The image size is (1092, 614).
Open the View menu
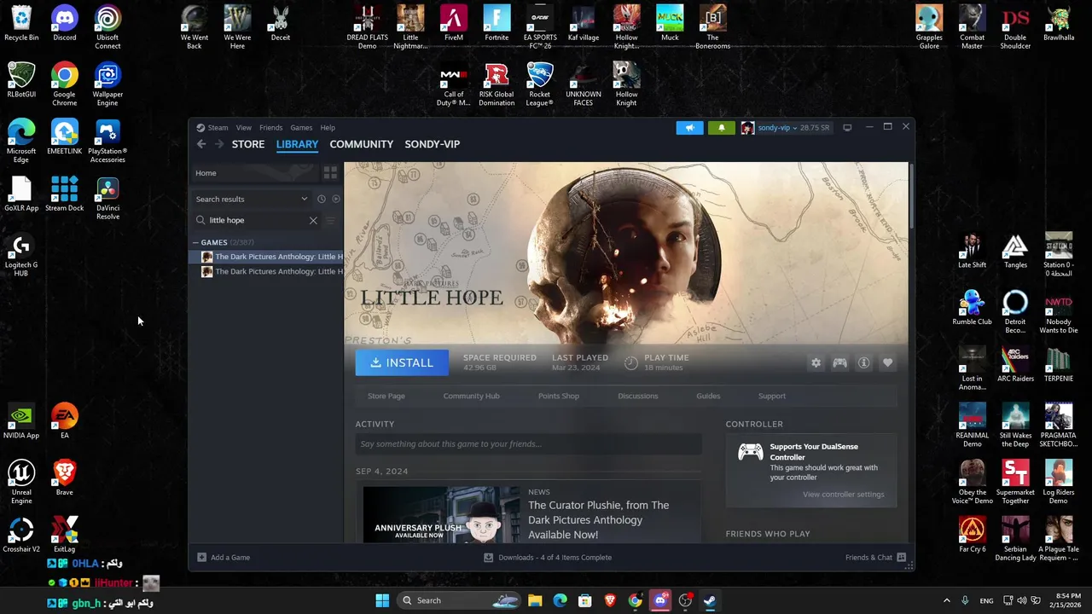[243, 128]
